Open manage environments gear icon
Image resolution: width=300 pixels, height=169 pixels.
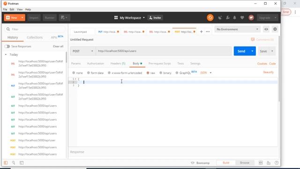coord(275,29)
